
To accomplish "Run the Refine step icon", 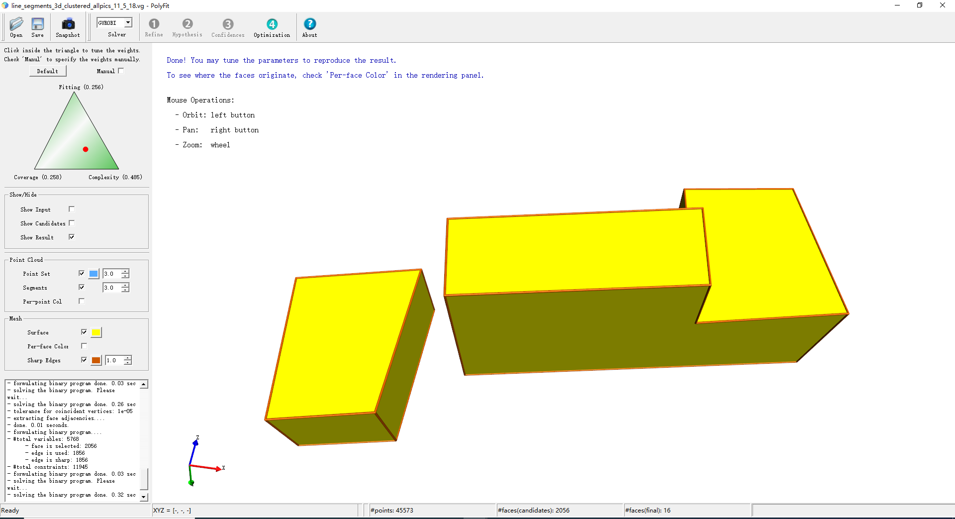I will (x=154, y=24).
